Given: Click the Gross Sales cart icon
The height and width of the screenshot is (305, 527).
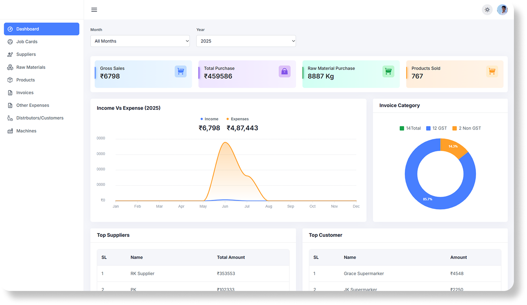Looking at the screenshot, I should click(x=180, y=71).
